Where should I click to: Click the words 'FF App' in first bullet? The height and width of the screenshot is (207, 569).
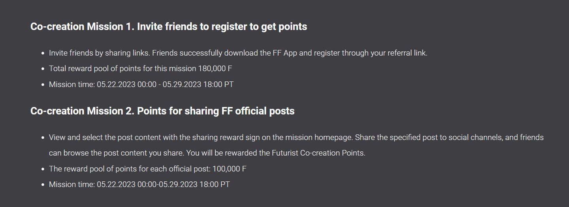284,53
